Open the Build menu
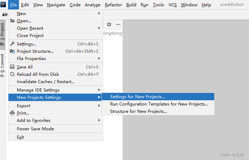Viewport: 249px width, 160px height. pyautogui.click(x=131, y=5)
